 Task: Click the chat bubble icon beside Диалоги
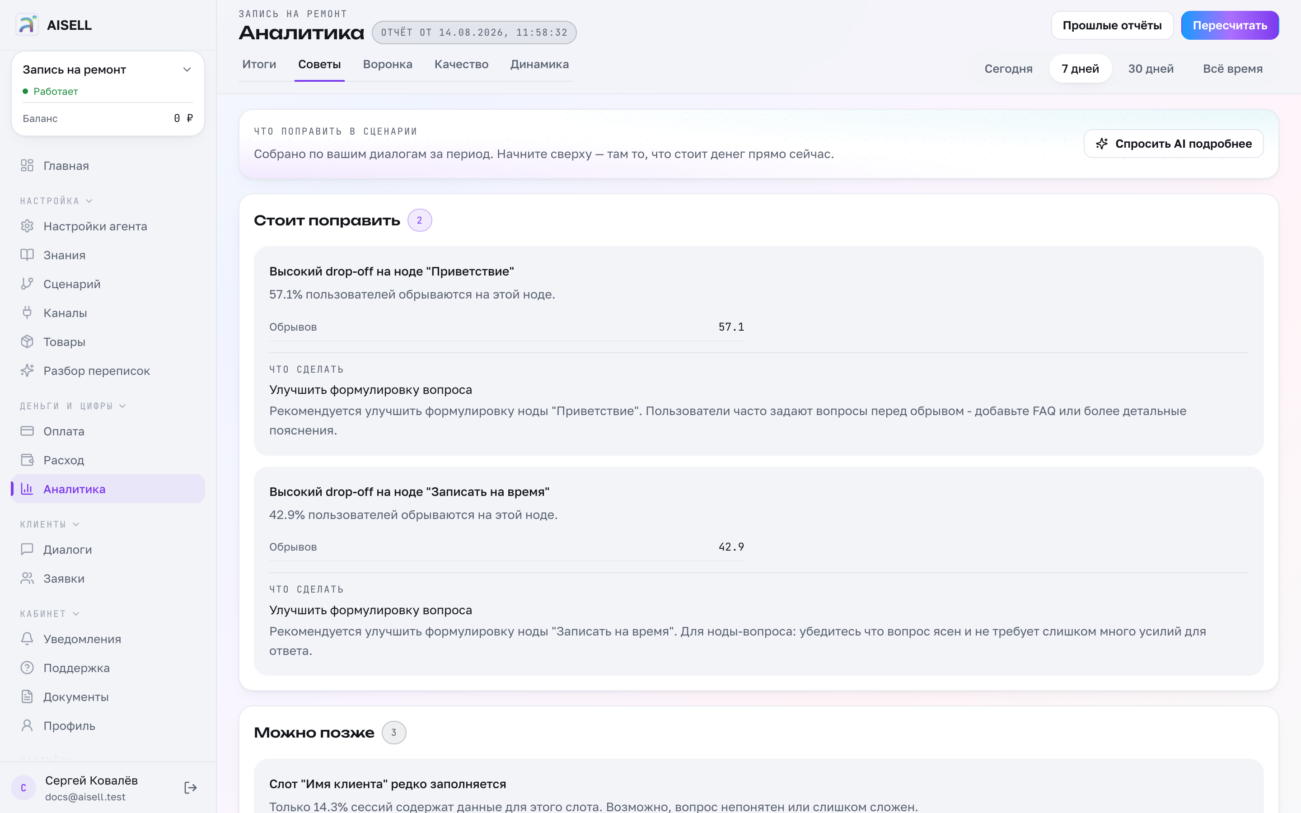coord(27,550)
